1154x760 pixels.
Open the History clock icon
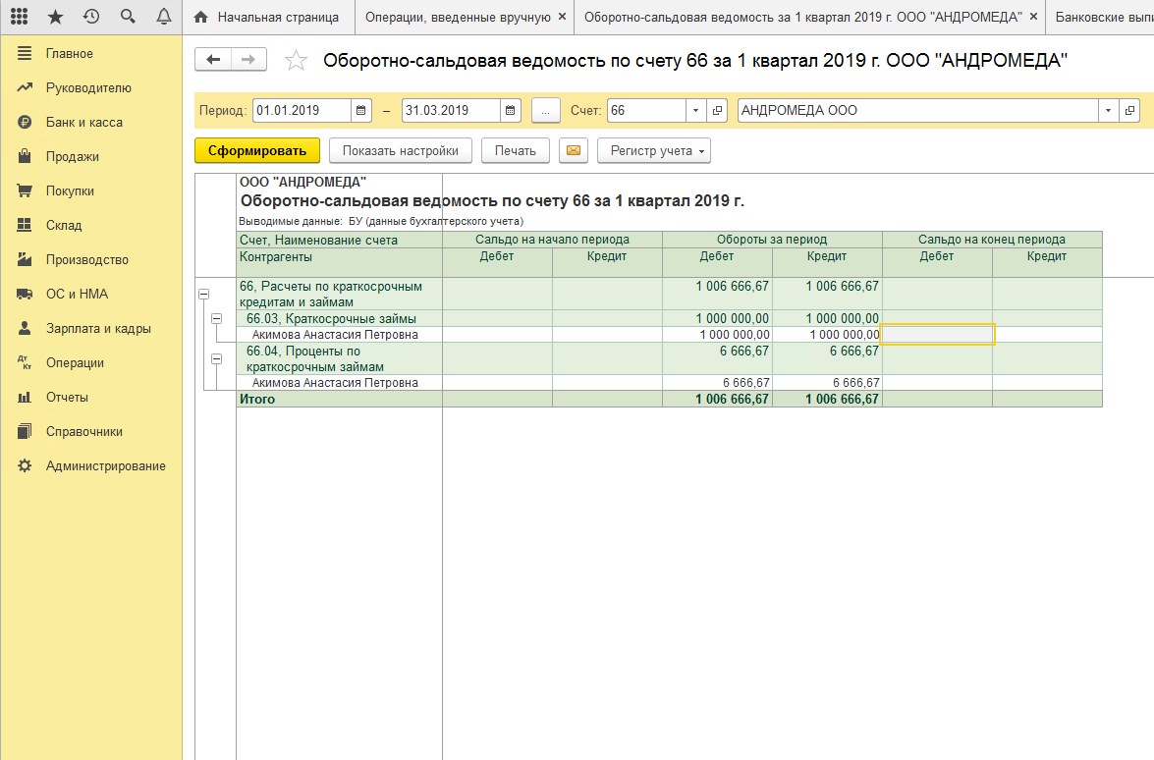point(91,16)
